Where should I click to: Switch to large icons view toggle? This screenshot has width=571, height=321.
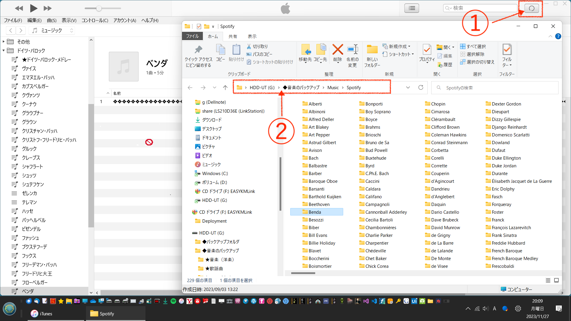[x=556, y=280]
